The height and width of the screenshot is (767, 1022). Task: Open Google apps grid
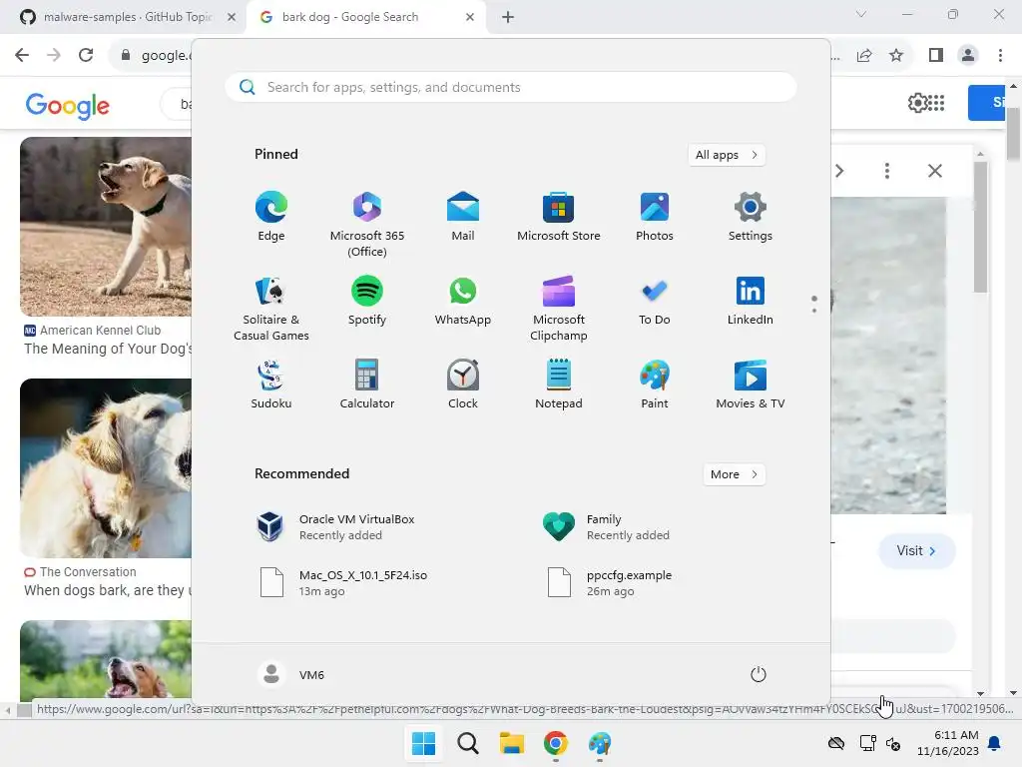pyautogui.click(x=936, y=103)
